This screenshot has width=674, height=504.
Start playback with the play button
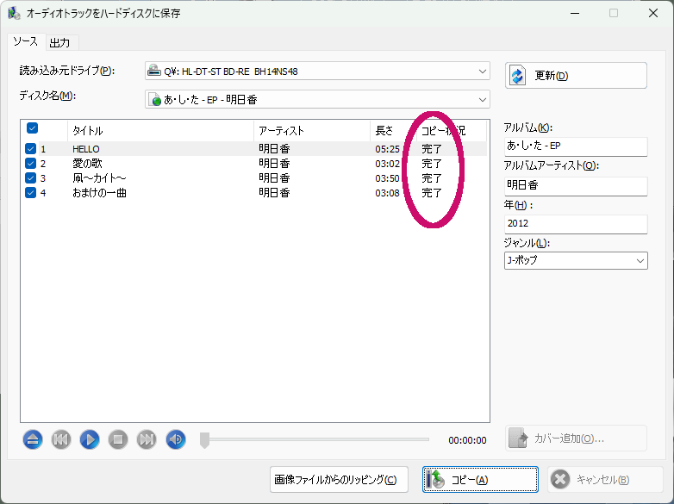(x=90, y=439)
